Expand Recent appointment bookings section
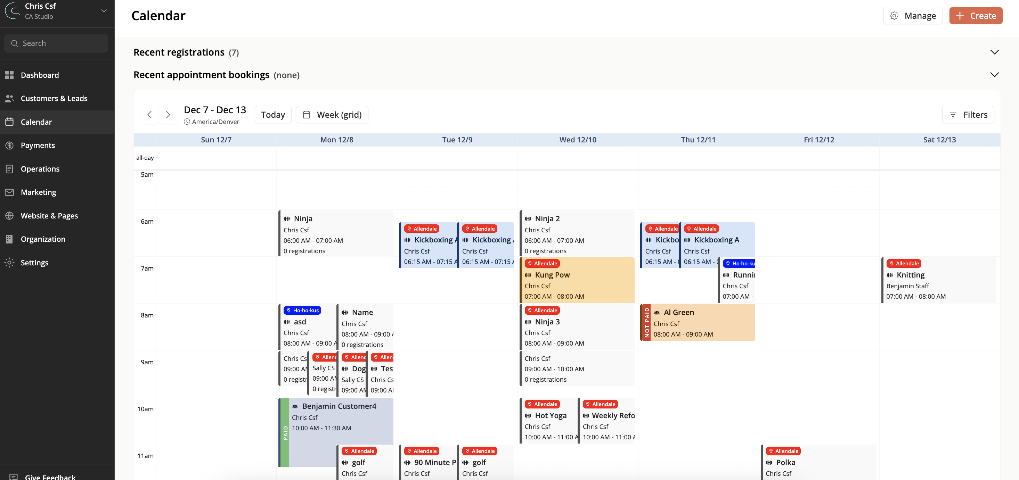 tap(994, 75)
